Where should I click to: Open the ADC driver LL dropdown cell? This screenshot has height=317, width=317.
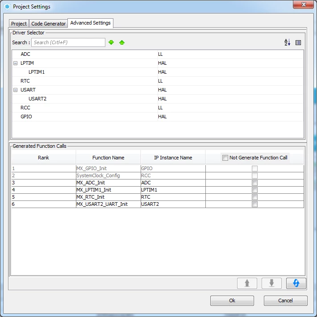pos(230,54)
